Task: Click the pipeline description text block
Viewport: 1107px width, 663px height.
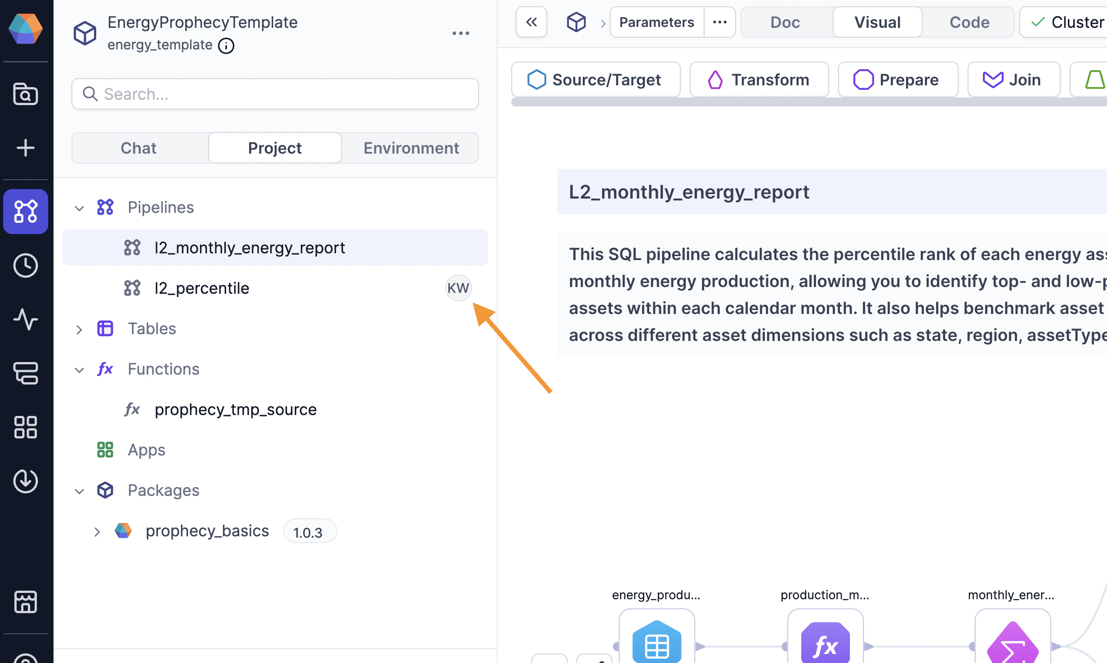Action: 832,295
